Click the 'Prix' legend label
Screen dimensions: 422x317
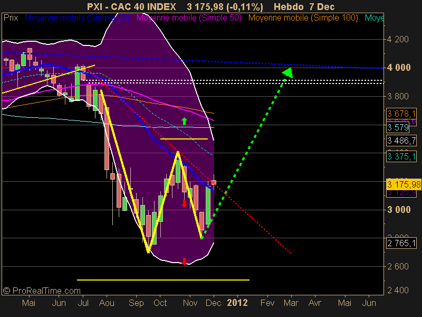11,18
